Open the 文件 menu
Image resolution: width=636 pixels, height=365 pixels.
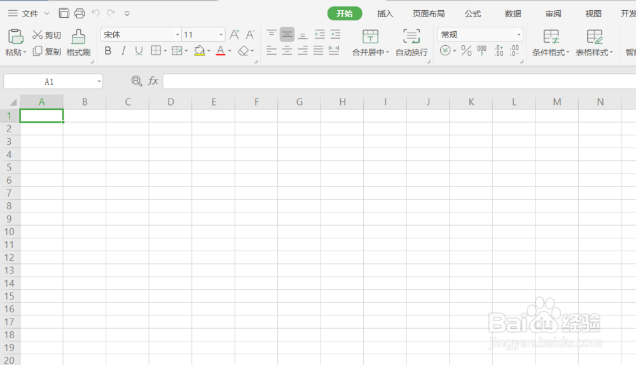pos(30,13)
